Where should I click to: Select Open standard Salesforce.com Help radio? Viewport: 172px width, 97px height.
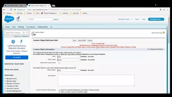click(59, 90)
